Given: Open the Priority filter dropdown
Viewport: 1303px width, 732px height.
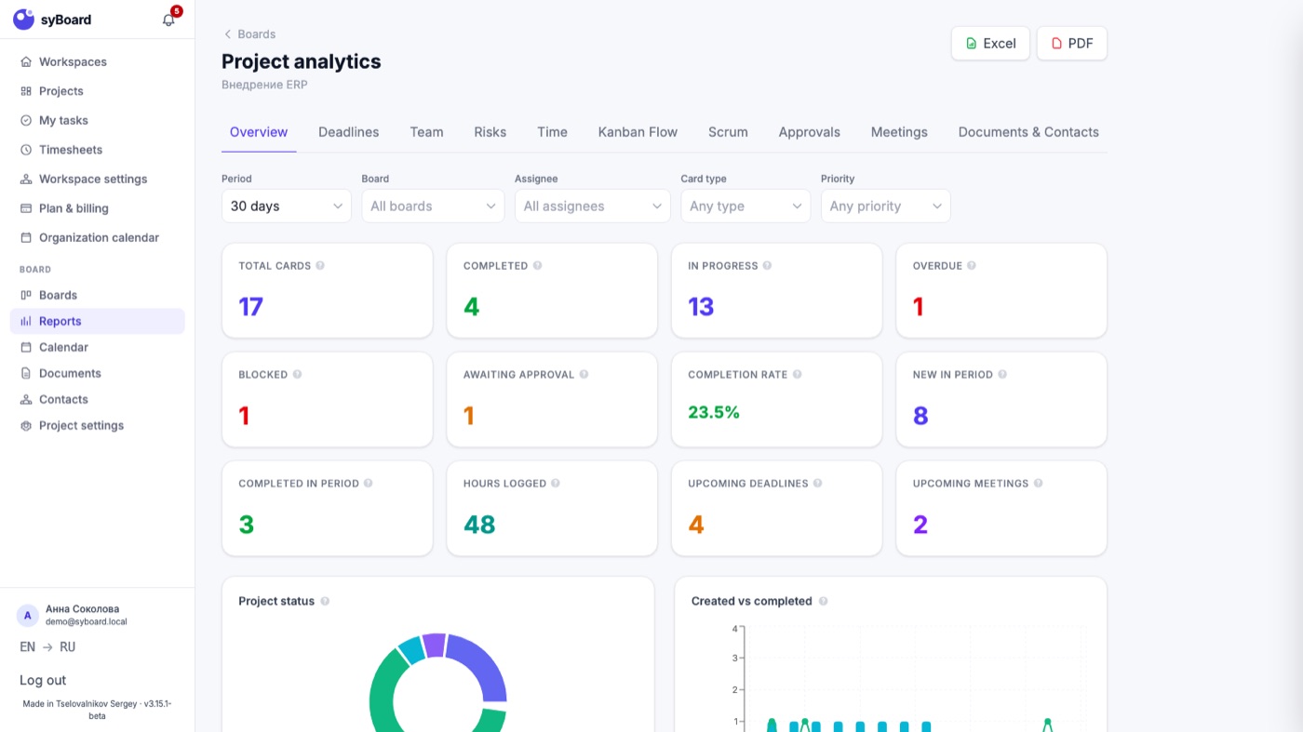Looking at the screenshot, I should 885,206.
